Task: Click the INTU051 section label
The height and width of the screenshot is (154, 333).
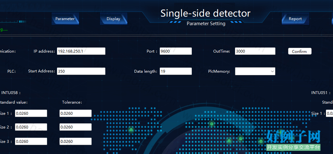Action: 321,93
